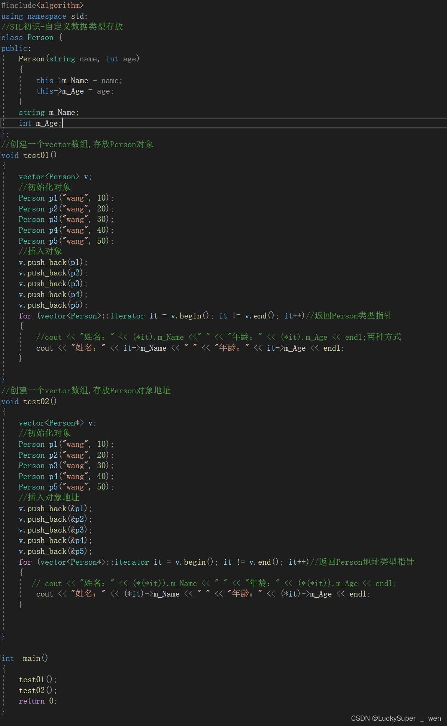The height and width of the screenshot is (726, 447).
Task: Click the 'vector<Person*> v;' declaration
Action: tap(58, 423)
